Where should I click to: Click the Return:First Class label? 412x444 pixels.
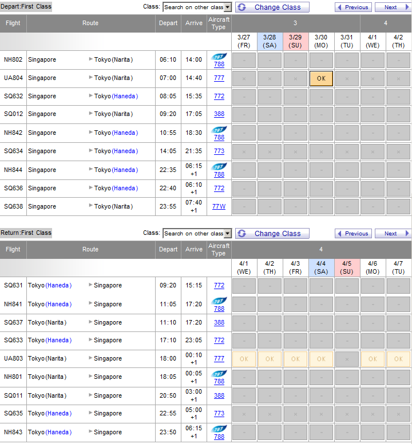click(26, 233)
